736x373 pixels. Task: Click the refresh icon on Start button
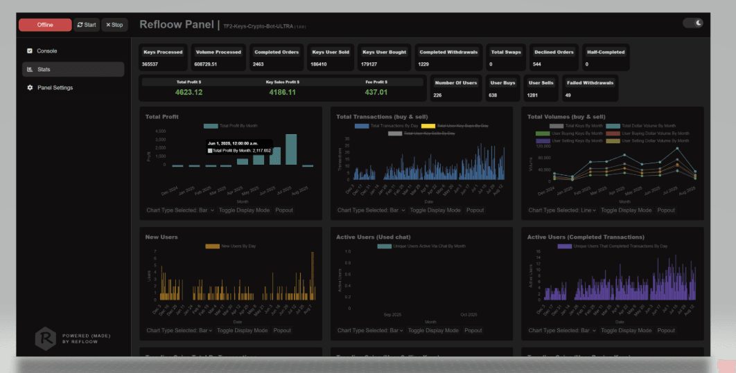[x=80, y=25]
